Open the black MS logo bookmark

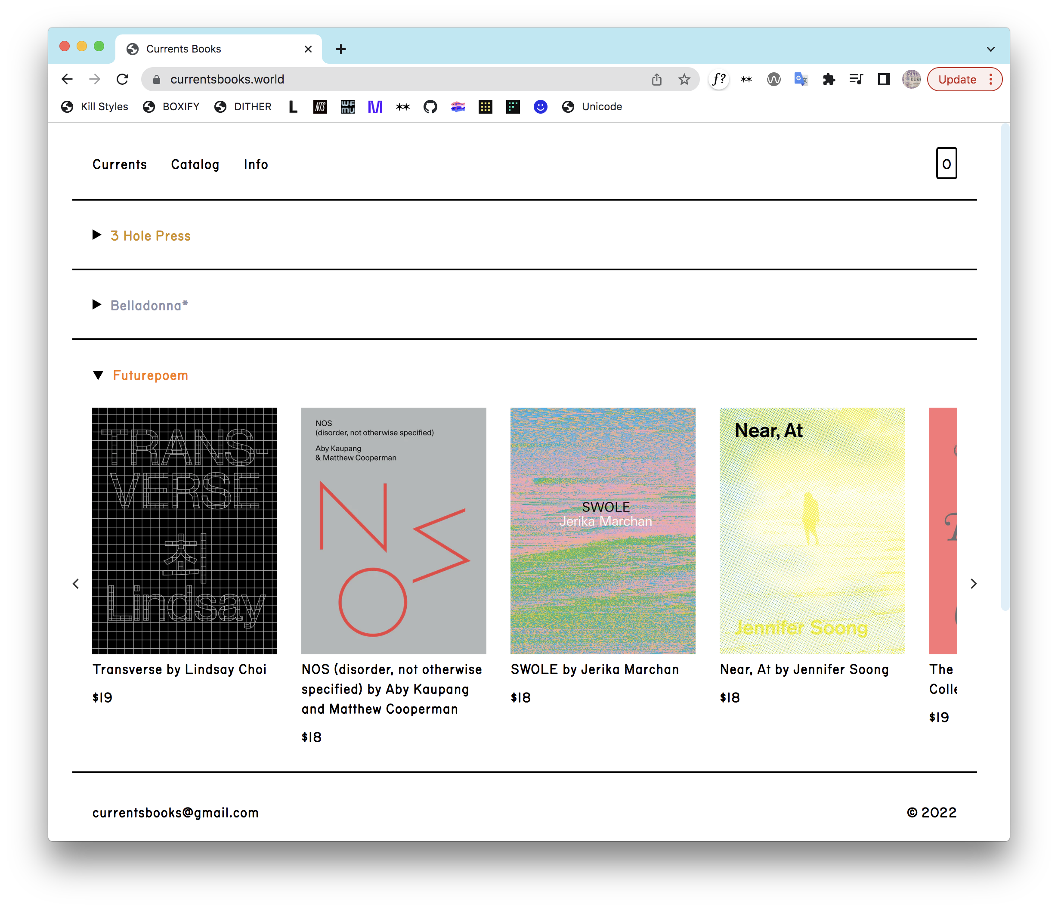tap(320, 107)
